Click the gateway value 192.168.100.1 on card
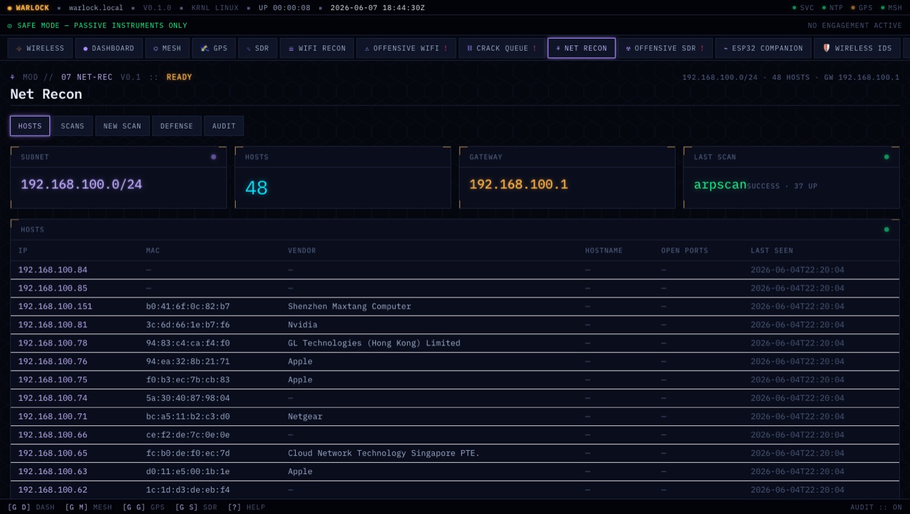This screenshot has width=910, height=514. [518, 185]
